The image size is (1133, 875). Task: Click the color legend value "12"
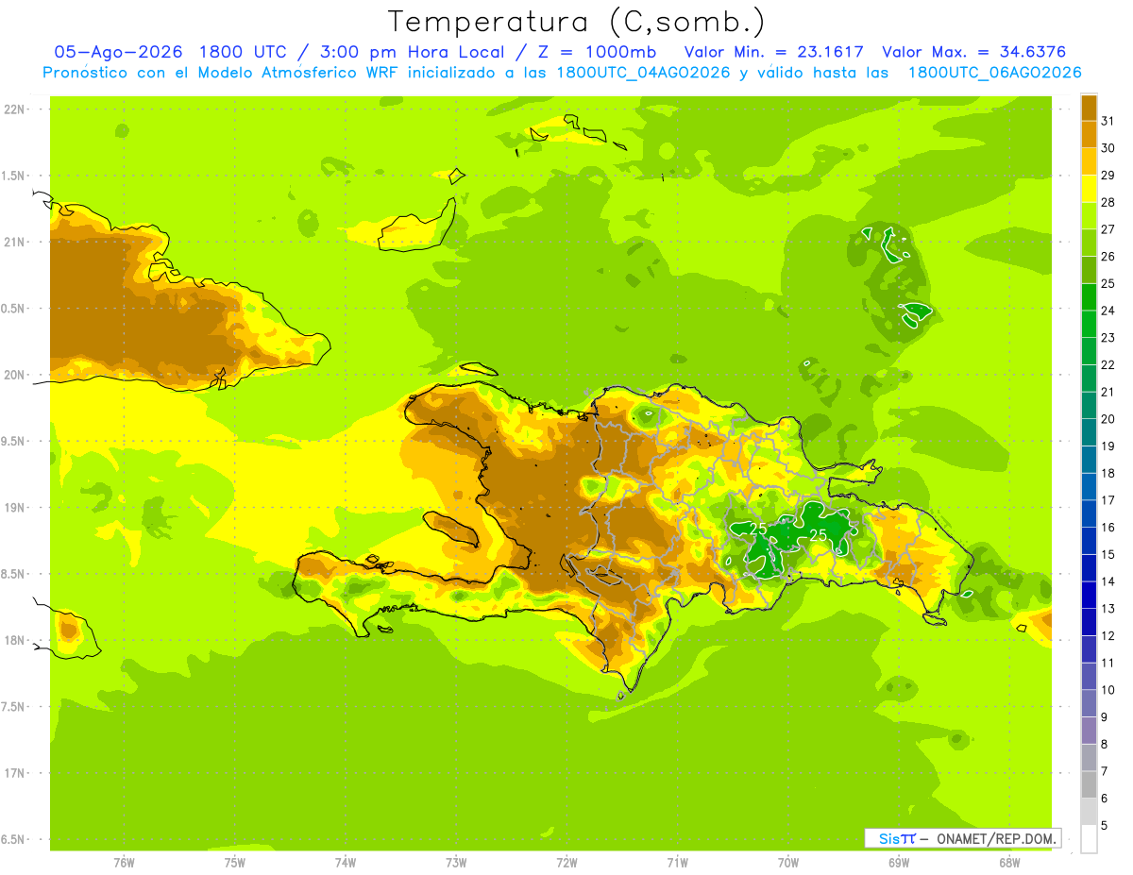(x=1108, y=635)
